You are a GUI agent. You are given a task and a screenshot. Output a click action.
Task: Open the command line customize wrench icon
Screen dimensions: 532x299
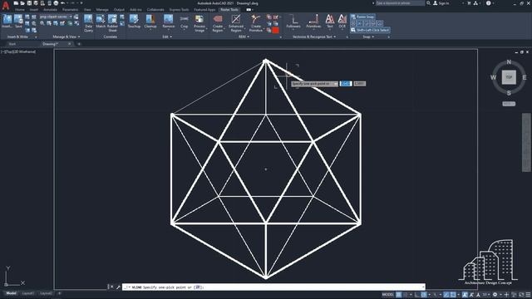point(118,287)
